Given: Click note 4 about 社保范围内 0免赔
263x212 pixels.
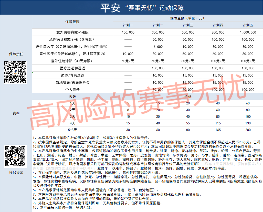Looking at the screenshot, I should (97, 173).
